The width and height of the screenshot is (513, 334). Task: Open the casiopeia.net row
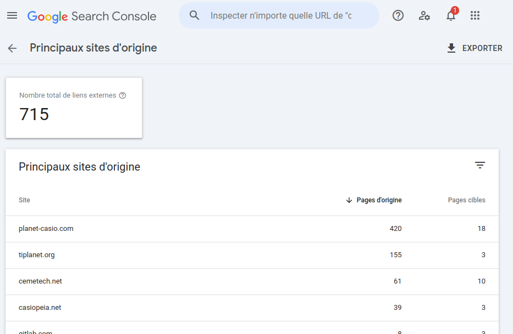(40, 308)
